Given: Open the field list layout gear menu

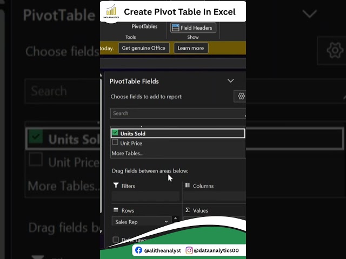Looking at the screenshot, I should 241,96.
